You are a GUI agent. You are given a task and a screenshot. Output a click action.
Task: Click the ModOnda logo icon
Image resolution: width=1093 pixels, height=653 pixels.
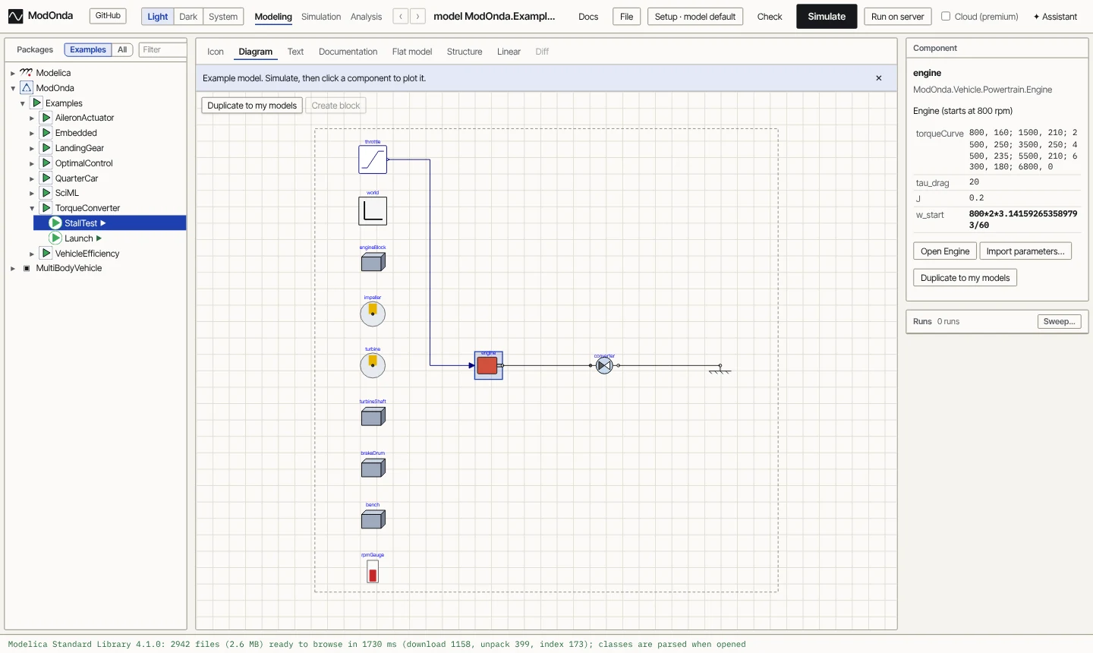tap(15, 16)
